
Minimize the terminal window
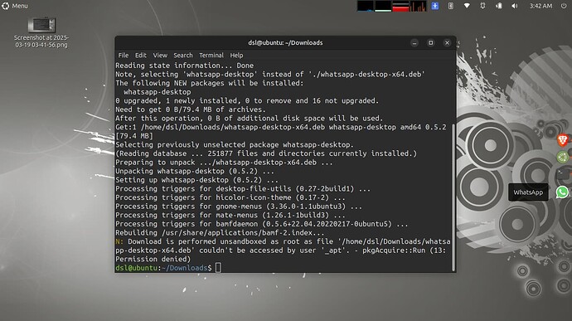click(x=414, y=43)
